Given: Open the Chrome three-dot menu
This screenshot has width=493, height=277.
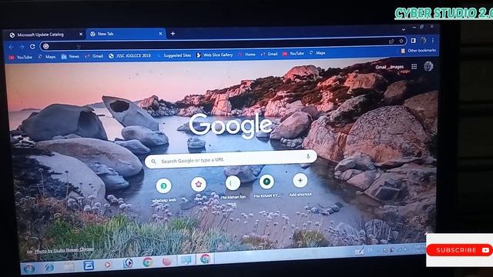Looking at the screenshot, I should click(x=433, y=40).
